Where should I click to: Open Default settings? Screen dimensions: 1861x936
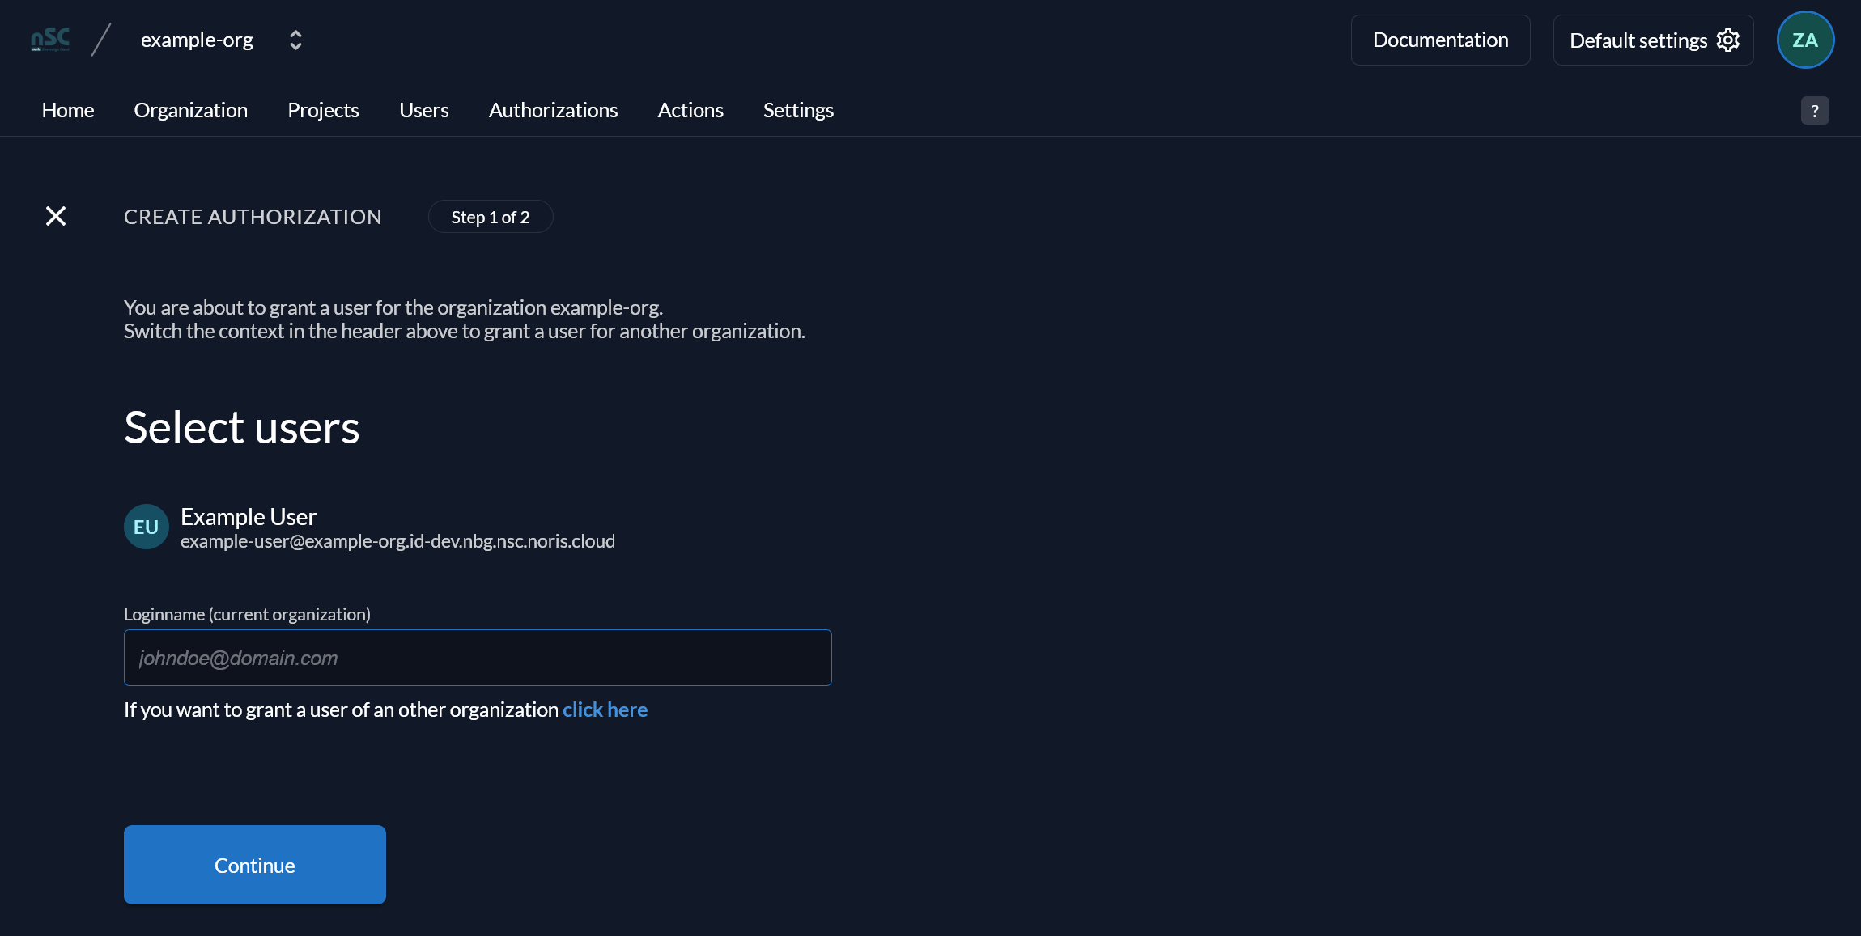1654,40
